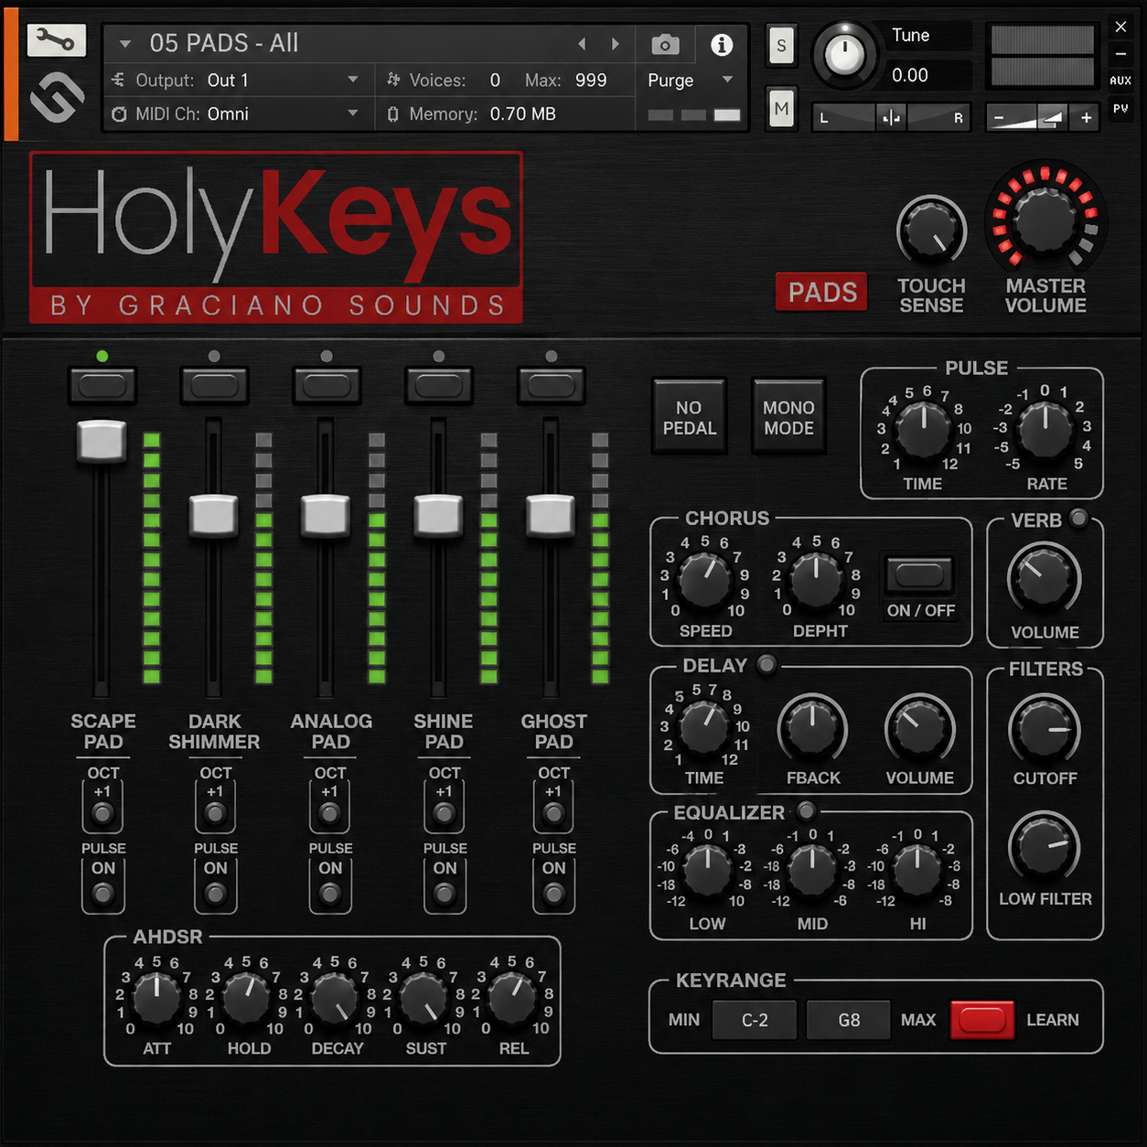Click the AHDSR REL knob
Image resolution: width=1147 pixels, height=1147 pixels.
click(x=512, y=999)
